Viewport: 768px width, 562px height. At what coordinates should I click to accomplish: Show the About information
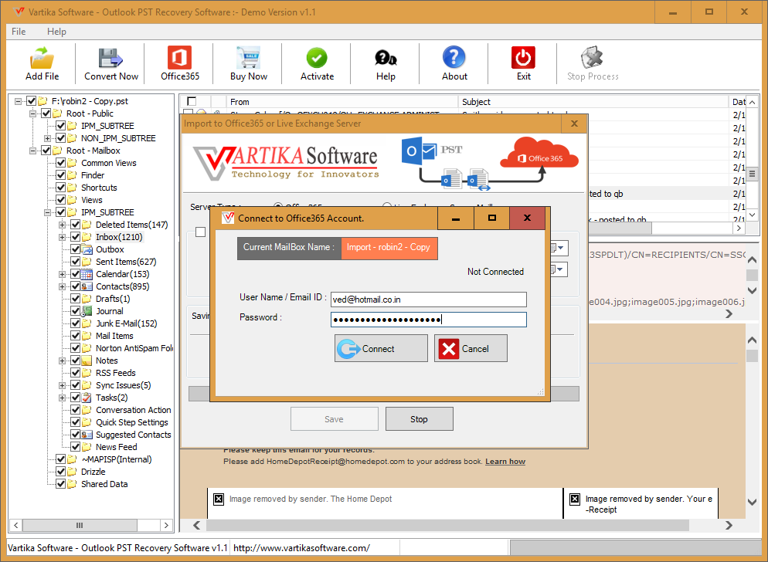tap(454, 57)
